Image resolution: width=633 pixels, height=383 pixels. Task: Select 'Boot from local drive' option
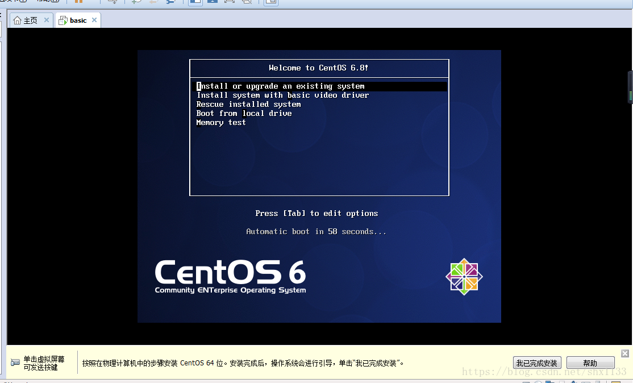tap(244, 114)
